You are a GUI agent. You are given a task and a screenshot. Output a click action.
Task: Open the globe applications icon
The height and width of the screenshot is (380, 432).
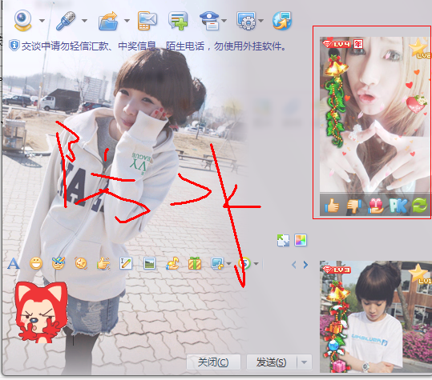(282, 20)
